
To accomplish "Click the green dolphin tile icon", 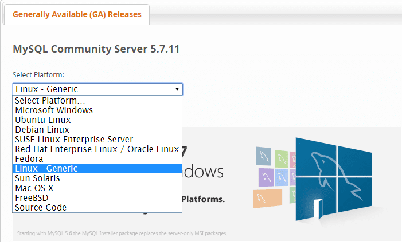I will tap(281, 158).
